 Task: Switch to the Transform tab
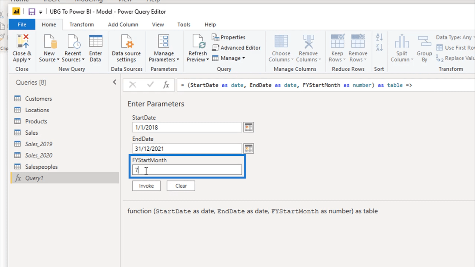pos(82,25)
